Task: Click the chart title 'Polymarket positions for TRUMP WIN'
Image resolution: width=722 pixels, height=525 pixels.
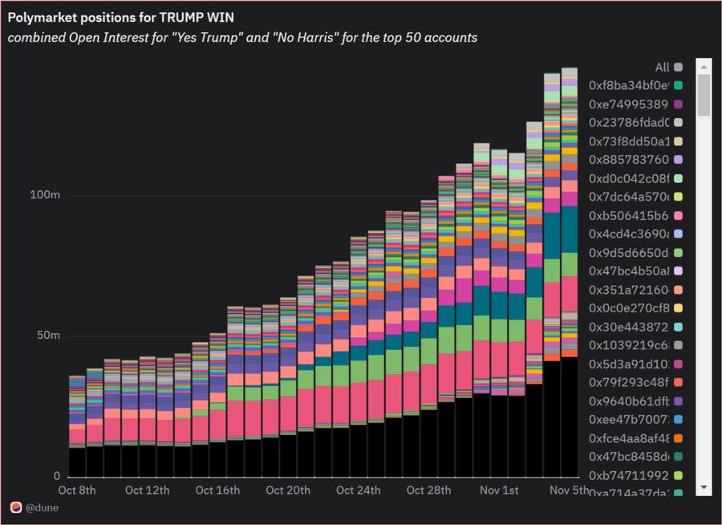Action: 120,18
